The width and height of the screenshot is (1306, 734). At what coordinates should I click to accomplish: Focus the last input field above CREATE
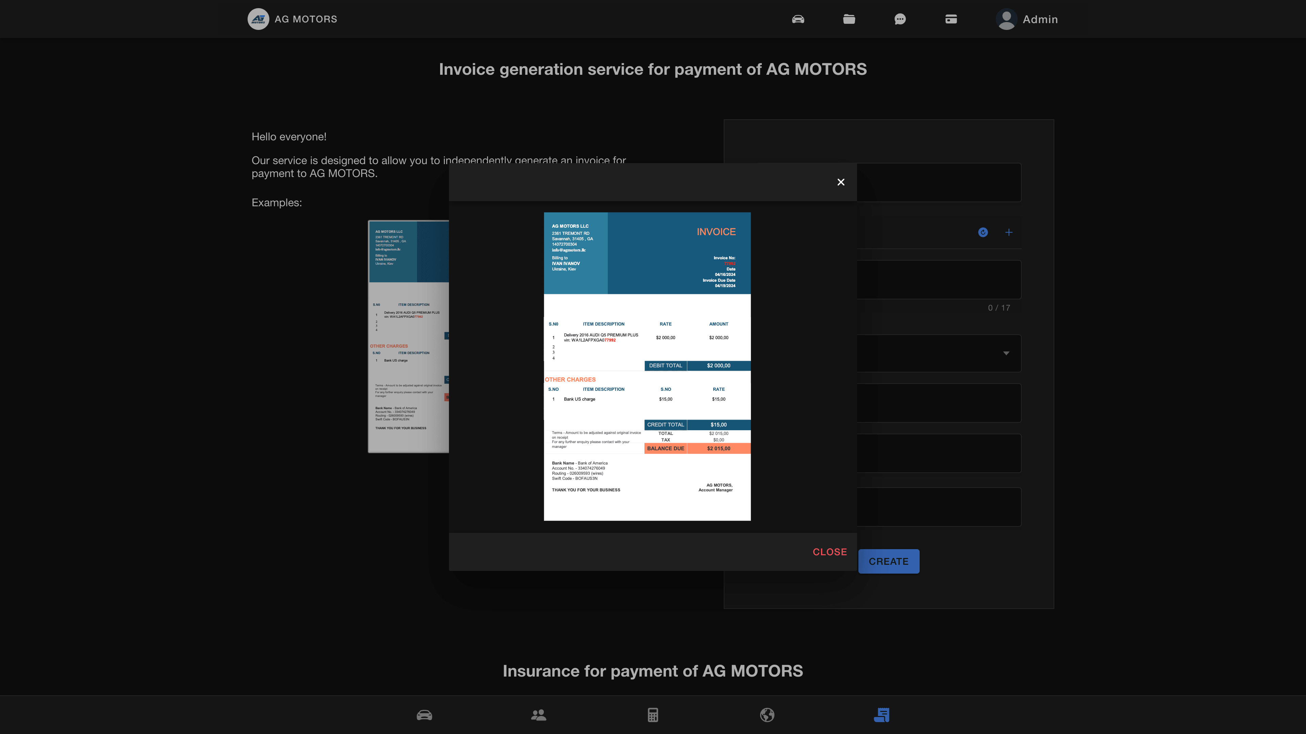tap(939, 507)
